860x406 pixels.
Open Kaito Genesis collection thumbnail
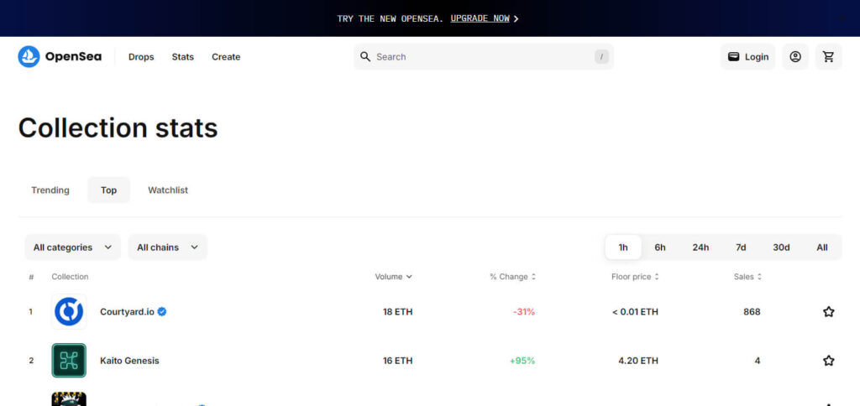click(69, 361)
